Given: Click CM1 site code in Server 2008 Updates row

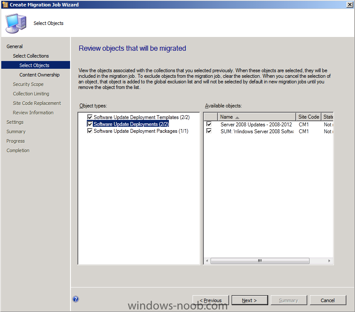Looking at the screenshot, I should [x=303, y=125].
